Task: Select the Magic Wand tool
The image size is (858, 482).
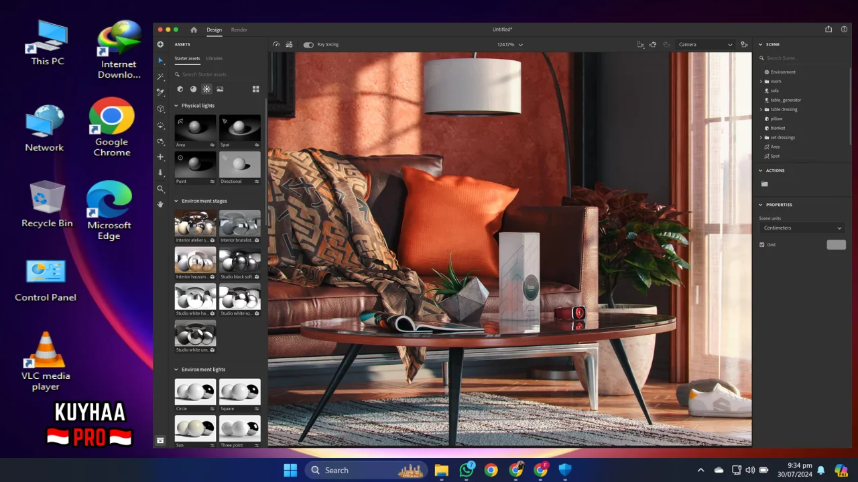Action: click(x=160, y=77)
